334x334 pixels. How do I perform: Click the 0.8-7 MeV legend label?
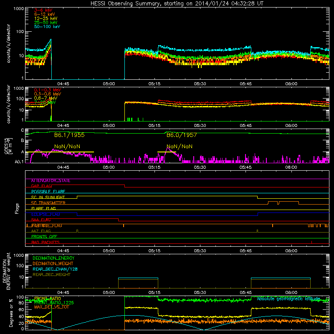[x=46, y=98]
